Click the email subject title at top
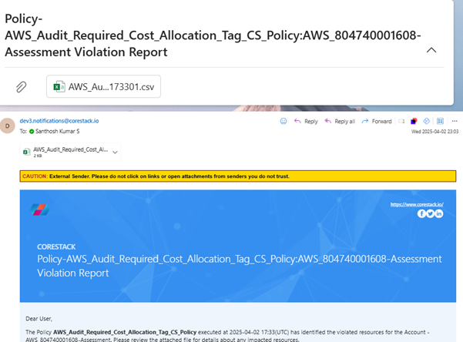 click(x=213, y=35)
